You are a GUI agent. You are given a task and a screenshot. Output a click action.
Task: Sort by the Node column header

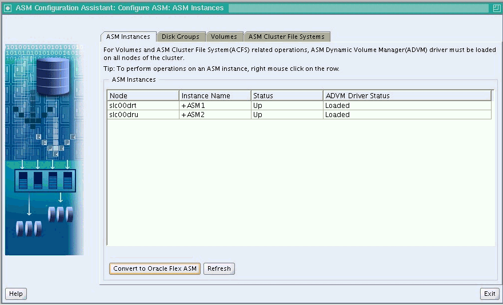click(143, 95)
